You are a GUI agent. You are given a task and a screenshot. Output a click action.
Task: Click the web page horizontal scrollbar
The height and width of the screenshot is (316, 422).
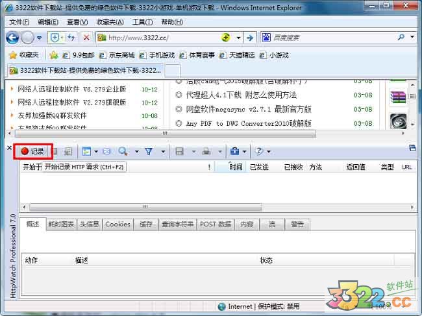165,133
